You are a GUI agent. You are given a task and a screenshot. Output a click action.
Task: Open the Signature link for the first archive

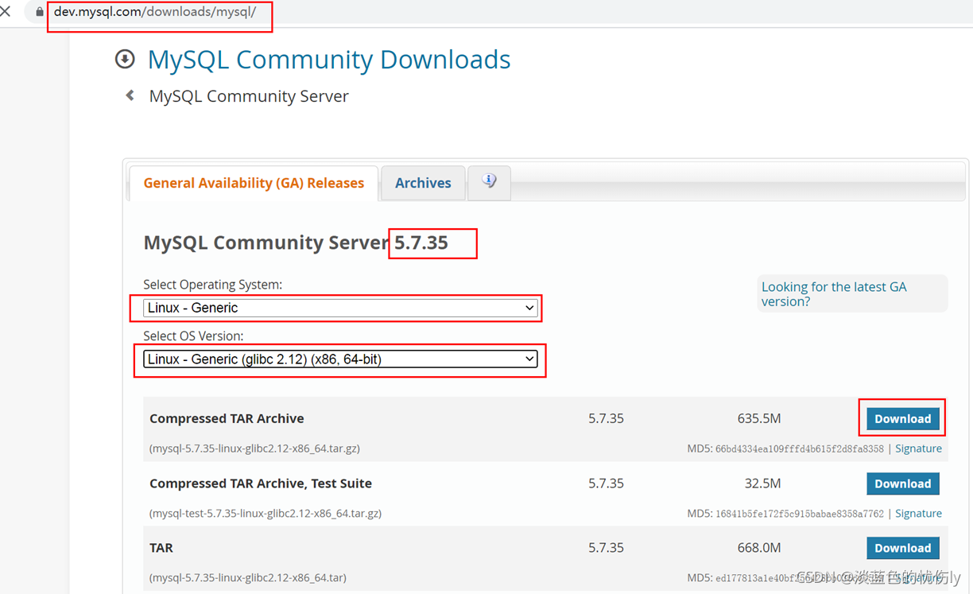[918, 448]
